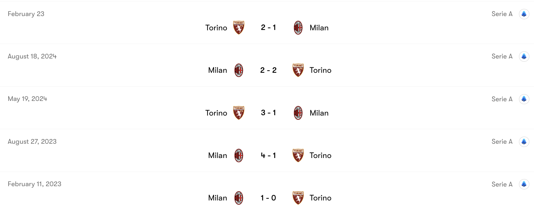
Task: Click the Torino badge in the 3 - 1 match
Action: coord(238,113)
